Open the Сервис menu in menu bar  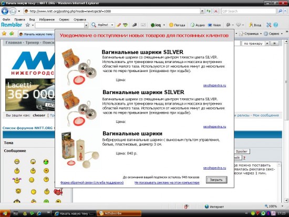point(64,19)
